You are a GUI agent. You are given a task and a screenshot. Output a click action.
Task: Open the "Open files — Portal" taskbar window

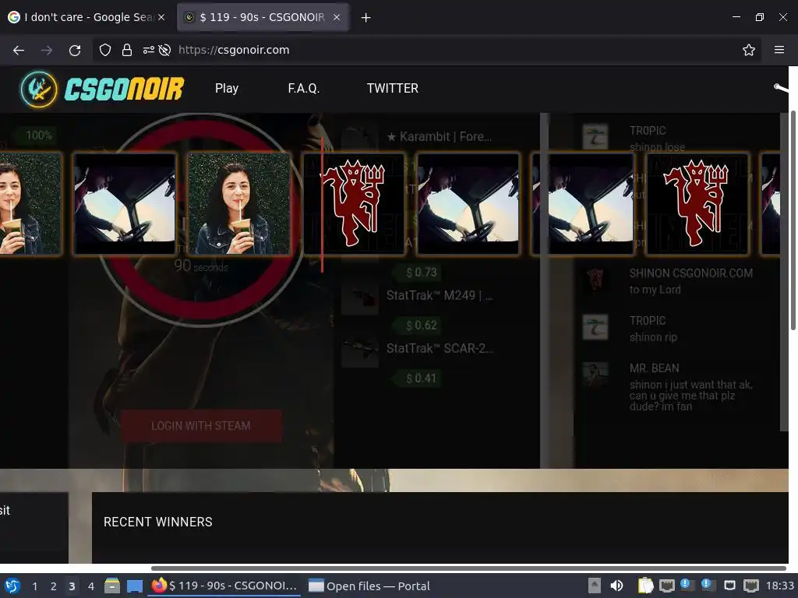(x=369, y=586)
